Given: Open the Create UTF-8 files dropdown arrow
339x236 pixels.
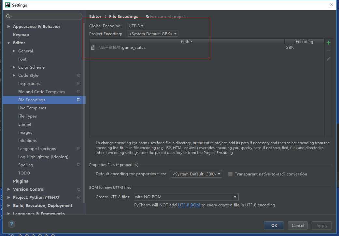Looking at the screenshot, I should click(235, 197).
